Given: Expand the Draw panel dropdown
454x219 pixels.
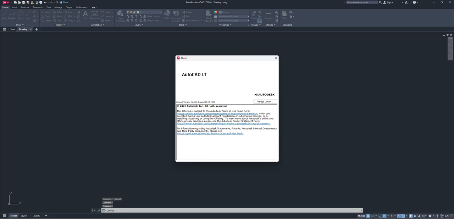Looking at the screenshot, I should 20,25.
